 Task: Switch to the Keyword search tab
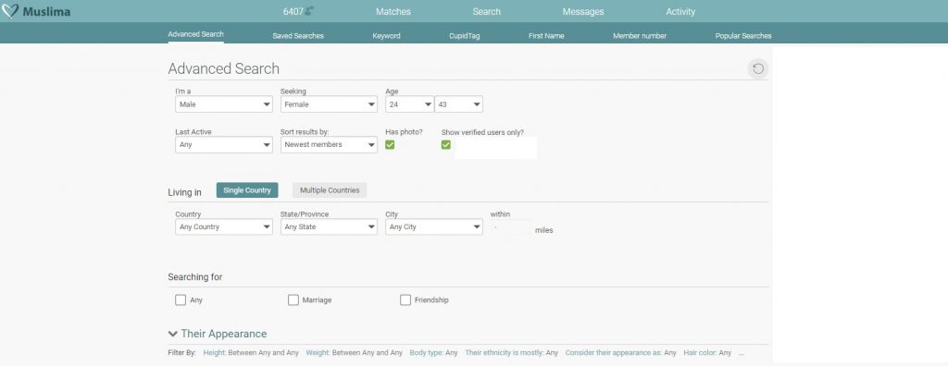tap(386, 36)
